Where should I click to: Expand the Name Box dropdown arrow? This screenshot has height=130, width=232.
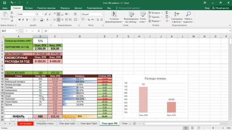click(x=16, y=31)
